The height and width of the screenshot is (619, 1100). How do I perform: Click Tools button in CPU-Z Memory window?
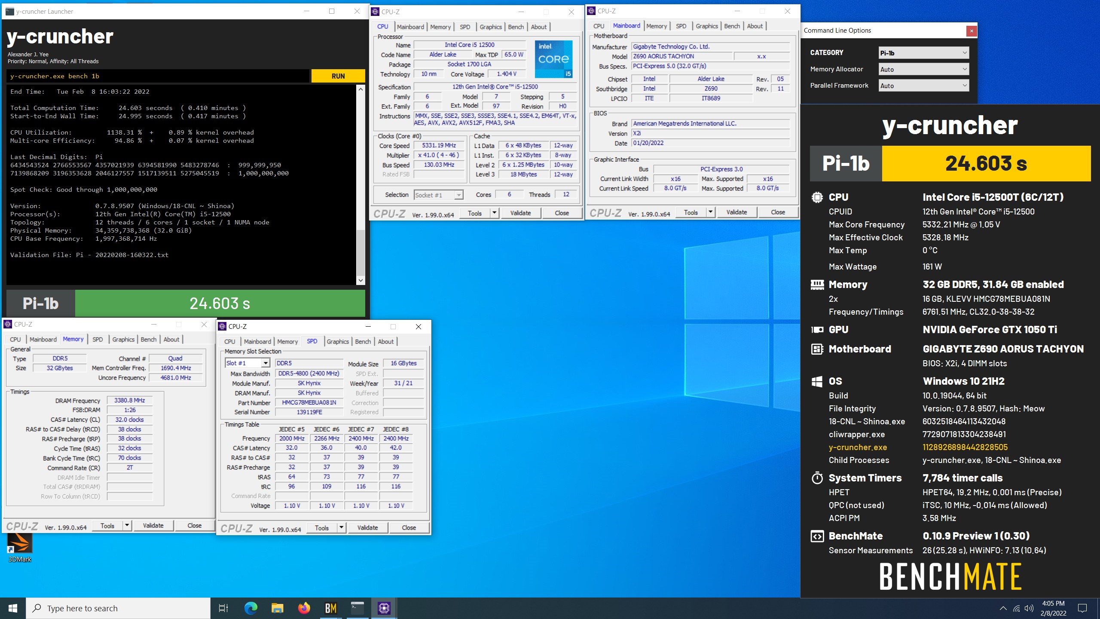click(107, 525)
